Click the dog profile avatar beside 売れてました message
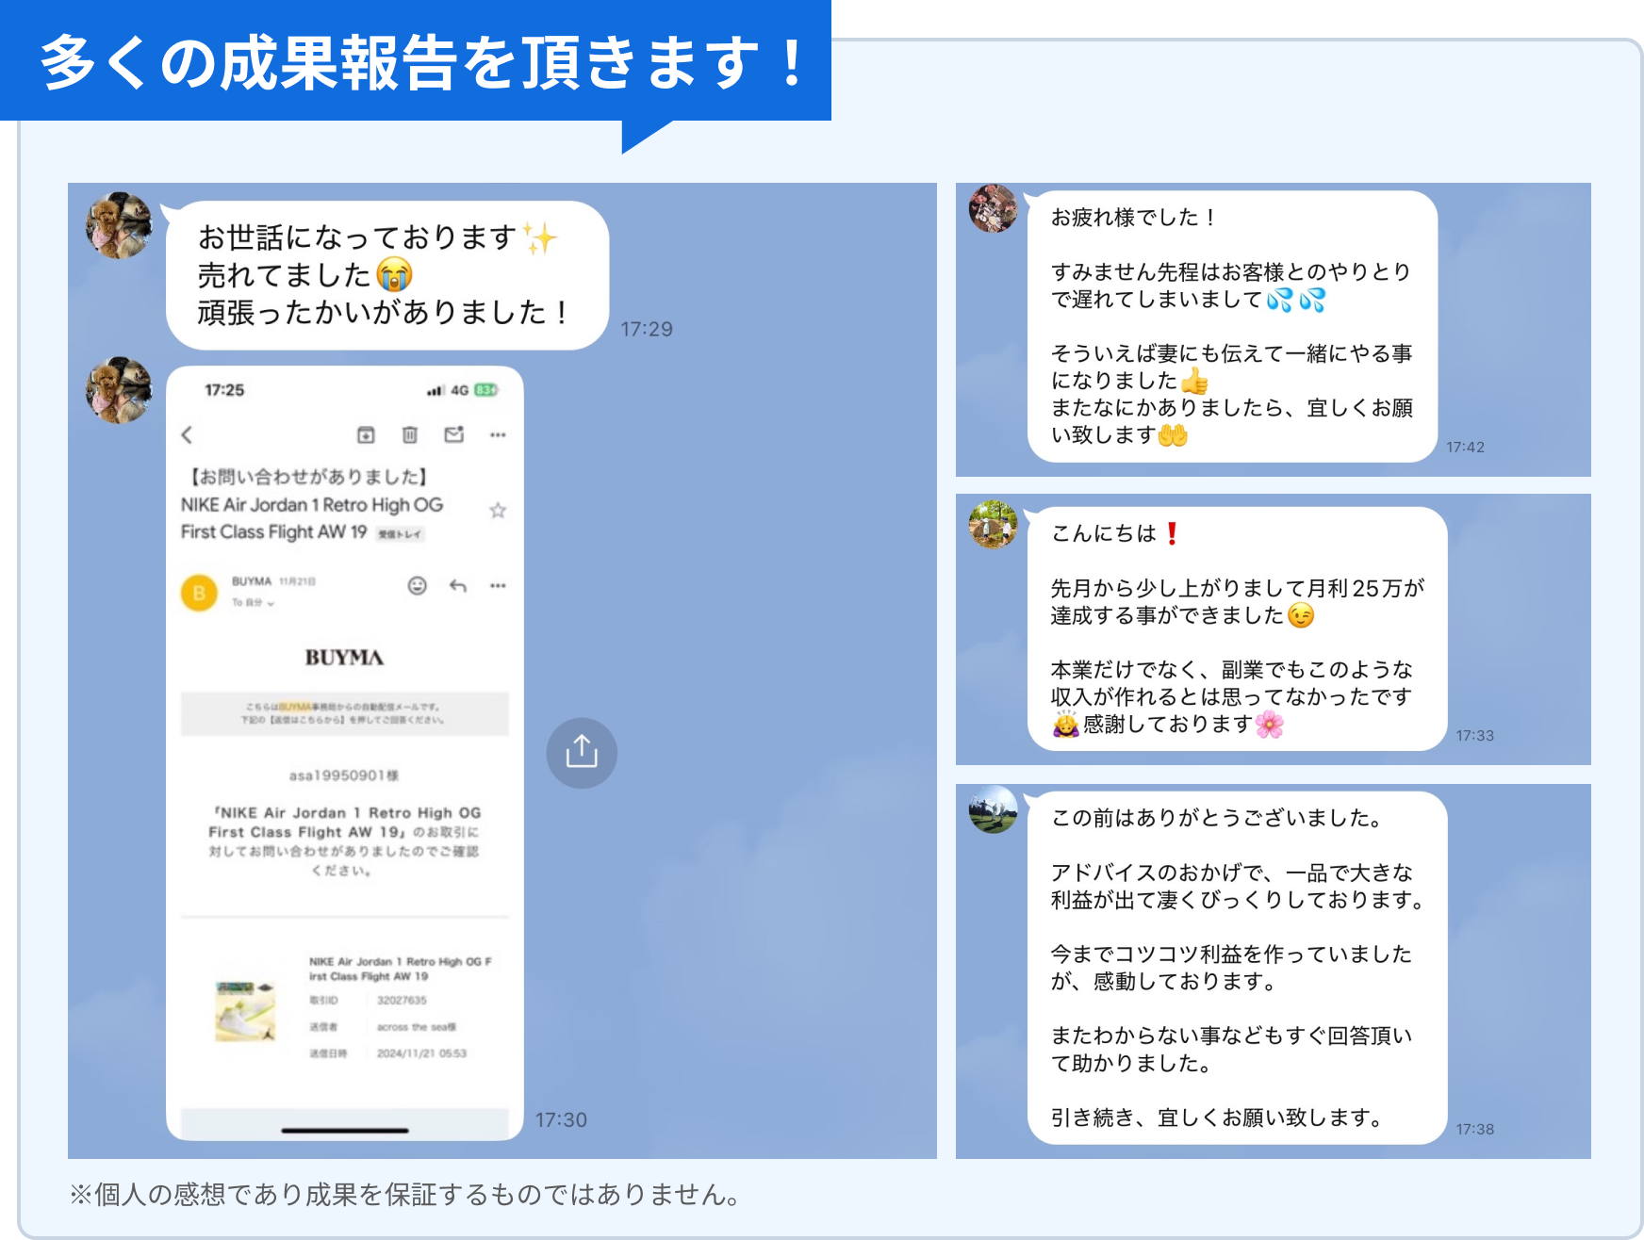 pyautogui.click(x=119, y=226)
